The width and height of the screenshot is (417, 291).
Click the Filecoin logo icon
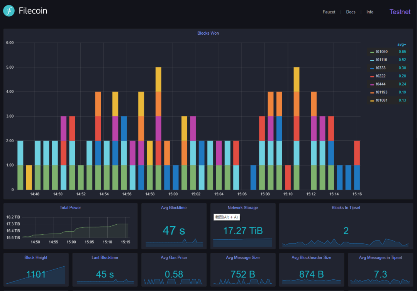(x=9, y=11)
